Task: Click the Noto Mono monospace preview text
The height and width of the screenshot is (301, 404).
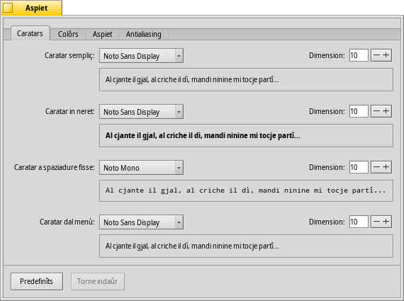Action: (x=245, y=191)
